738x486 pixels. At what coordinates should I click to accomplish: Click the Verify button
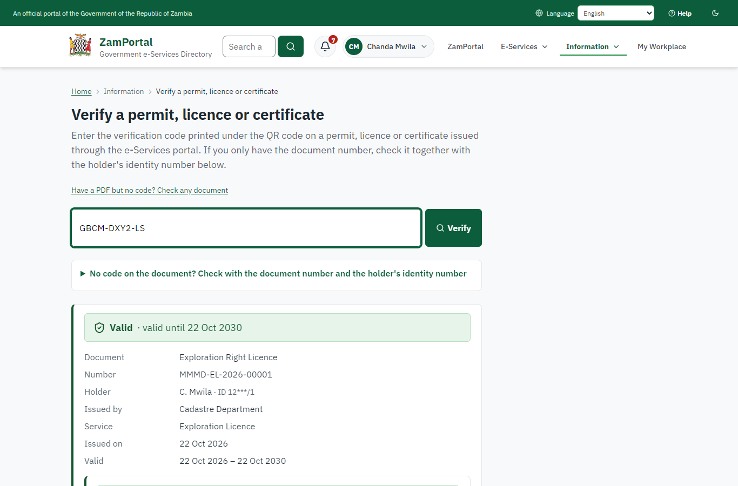click(453, 228)
